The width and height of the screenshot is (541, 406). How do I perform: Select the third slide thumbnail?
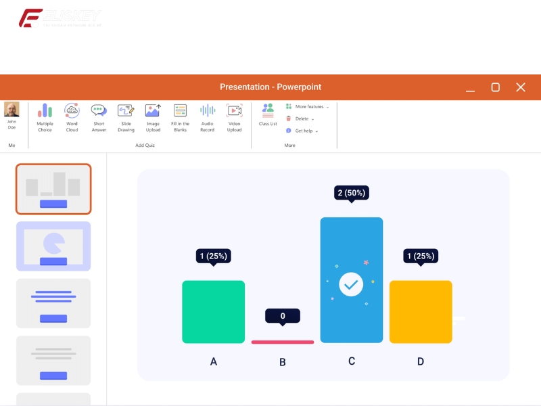click(x=53, y=303)
